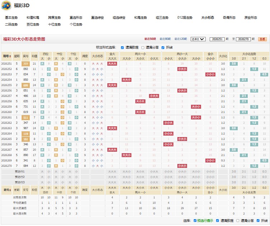Click the 最大遗漏值 statistics row label
Screen dimensions: 270x226
coord(20,208)
